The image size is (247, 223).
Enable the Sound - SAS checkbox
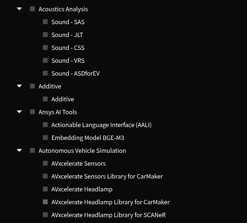[45, 22]
